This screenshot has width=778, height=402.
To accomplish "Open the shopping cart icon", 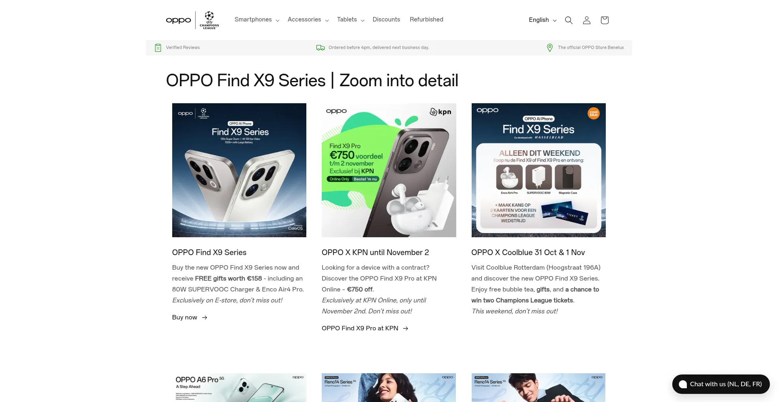I will 604,20.
